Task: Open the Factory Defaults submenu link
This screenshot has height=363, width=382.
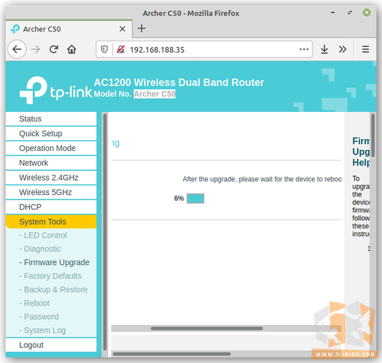Action: (53, 276)
